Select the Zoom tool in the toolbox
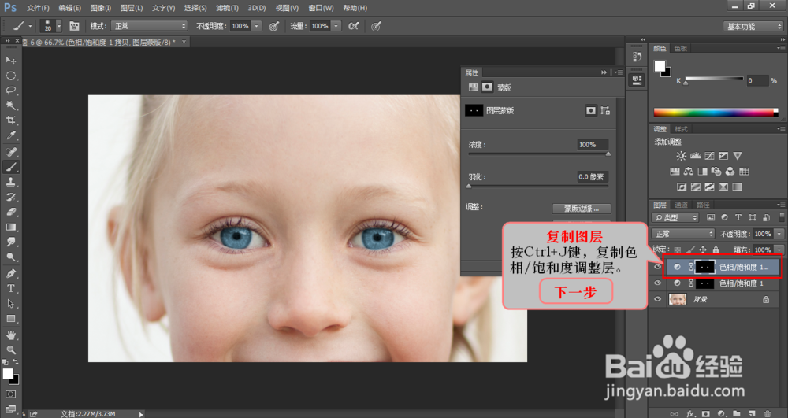 (10, 350)
